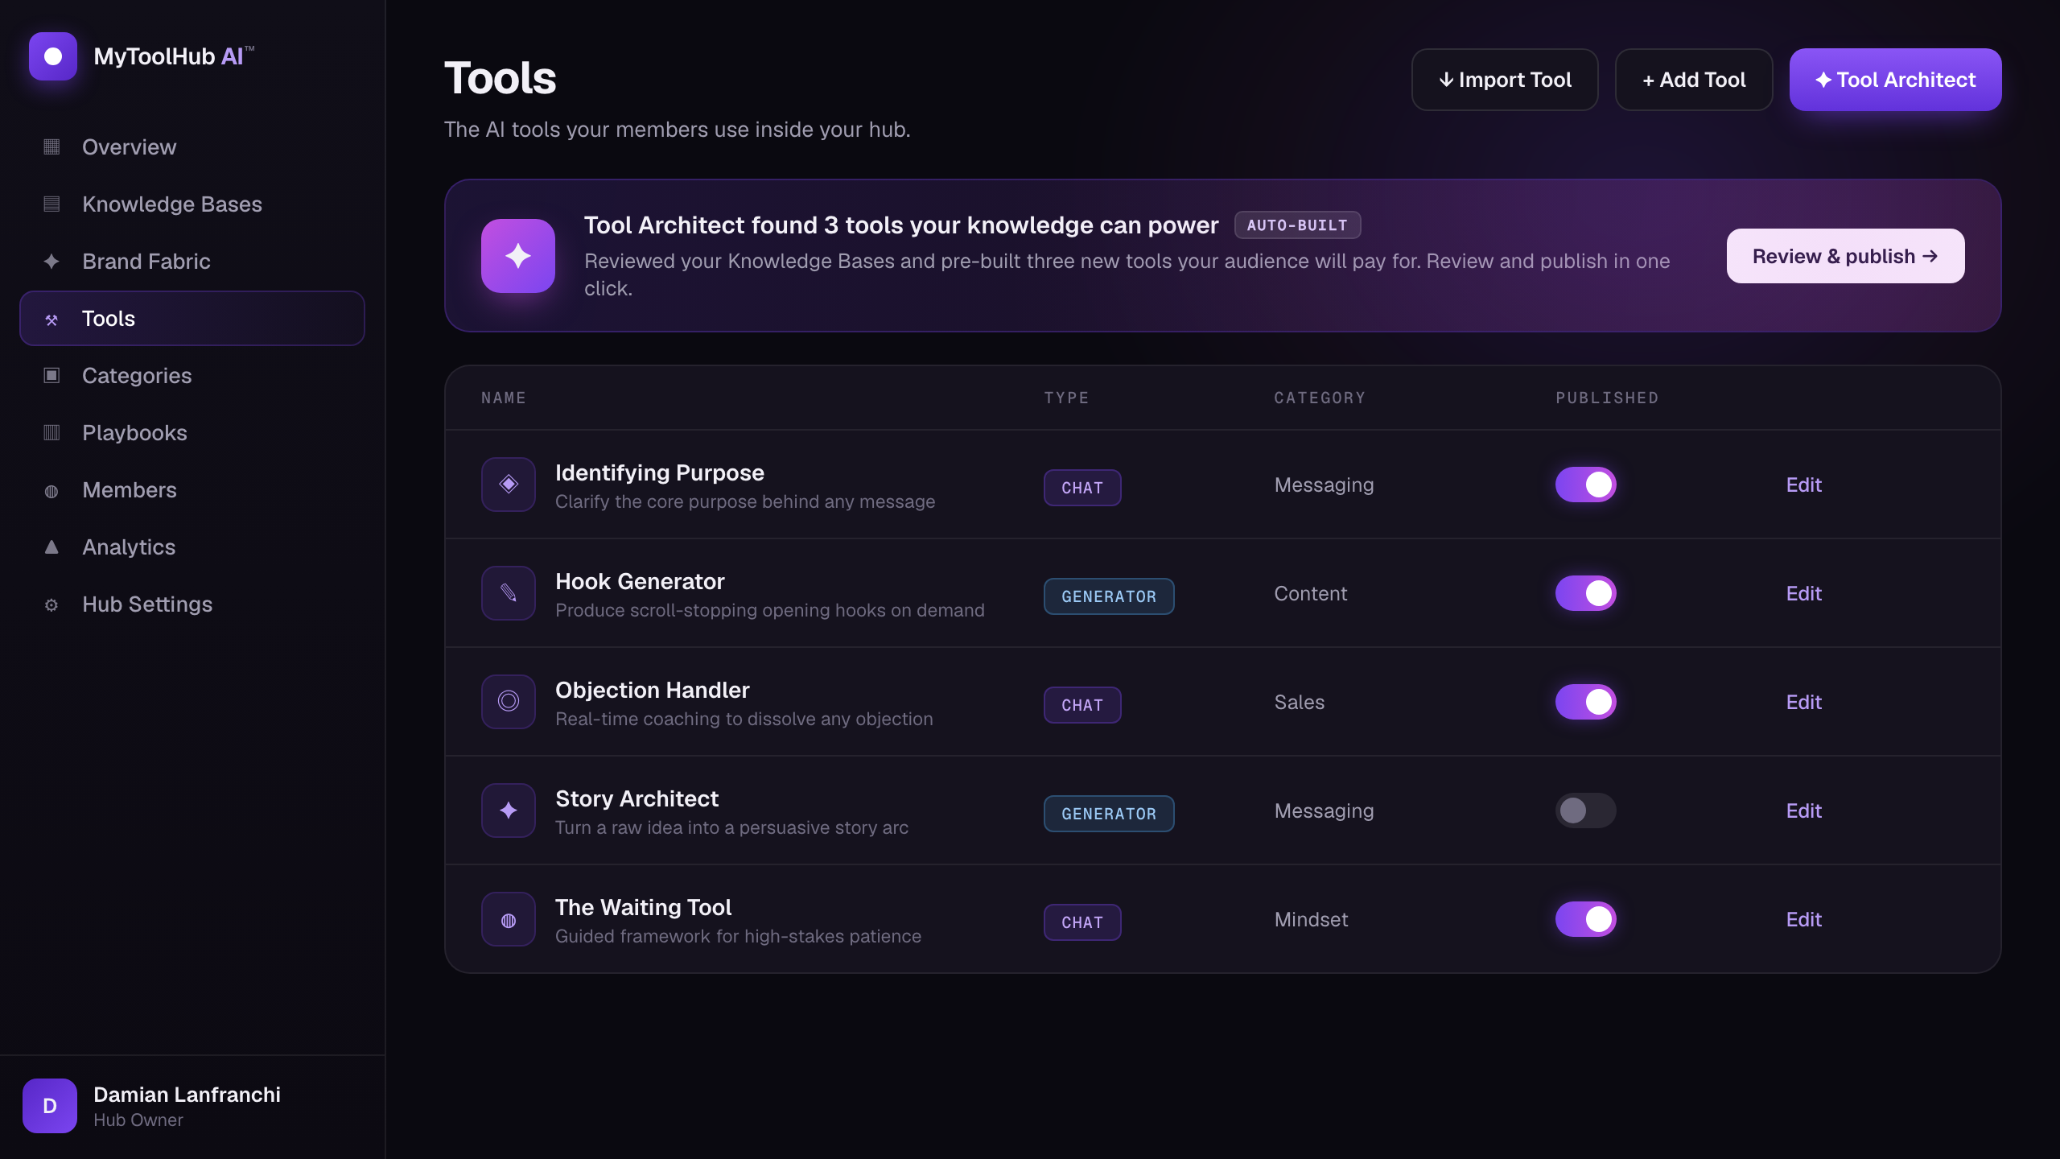2060x1159 pixels.
Task: Open Playbooks from the sidebar
Action: pyautogui.click(x=192, y=432)
